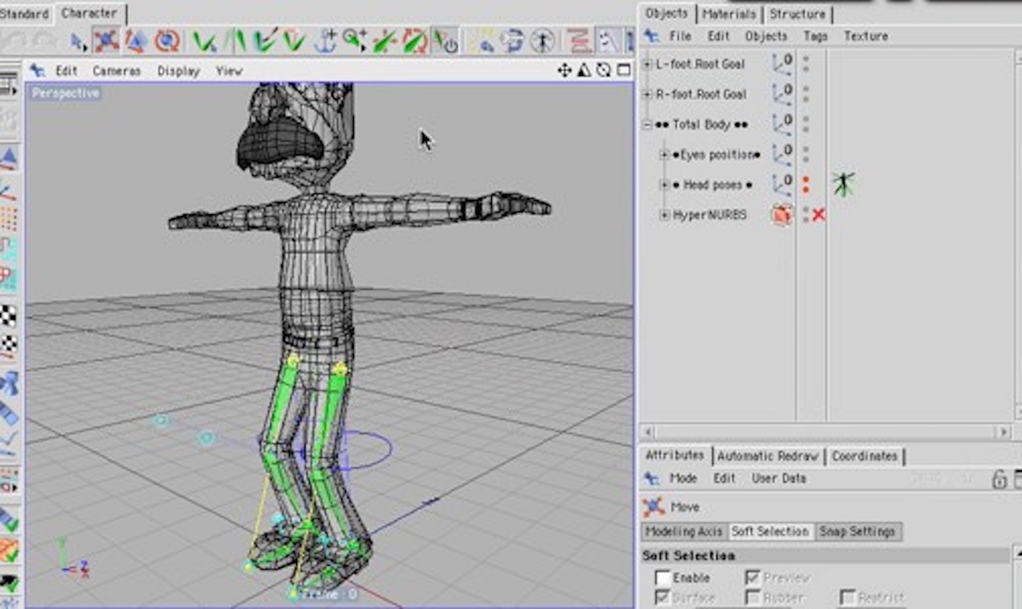
Task: Click the blue cone model tool in left palette
Action: coord(8,158)
